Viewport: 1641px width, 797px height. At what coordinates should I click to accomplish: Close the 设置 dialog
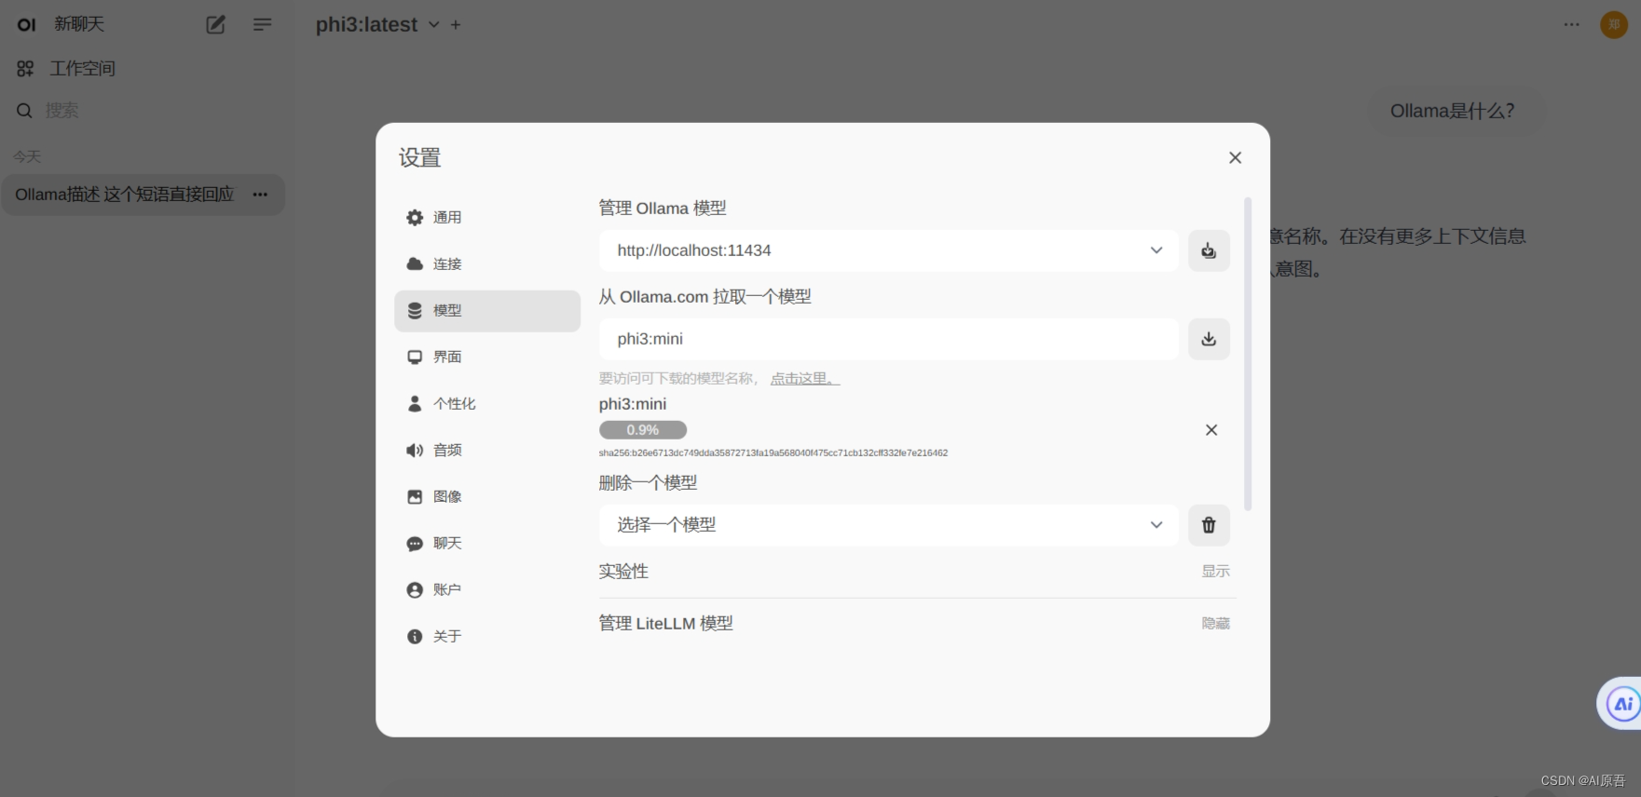pos(1235,157)
